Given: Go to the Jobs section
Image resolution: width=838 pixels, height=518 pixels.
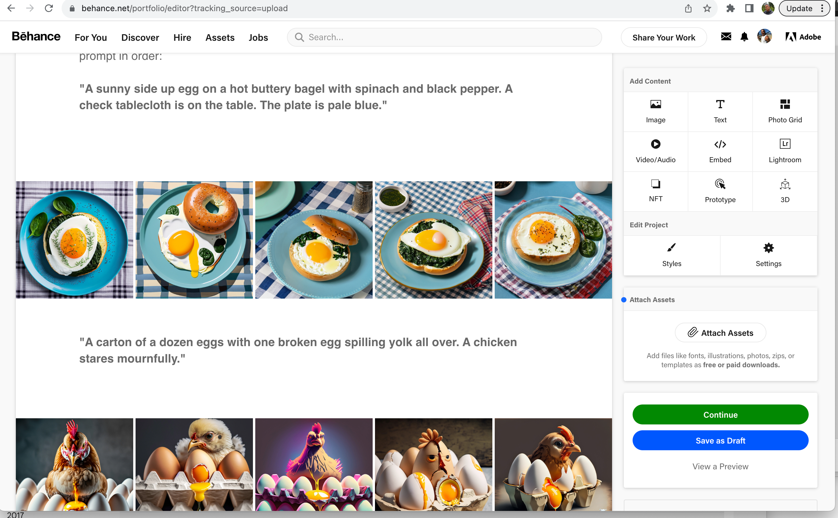Looking at the screenshot, I should pyautogui.click(x=258, y=37).
